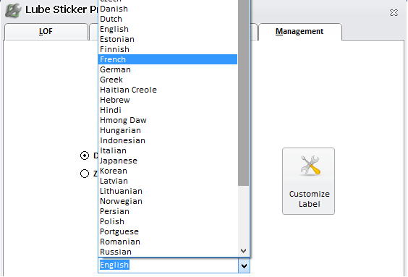Select the second radio button option
This screenshot has width=408, height=277.
tap(85, 174)
